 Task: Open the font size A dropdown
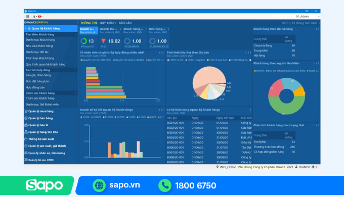(35, 17)
